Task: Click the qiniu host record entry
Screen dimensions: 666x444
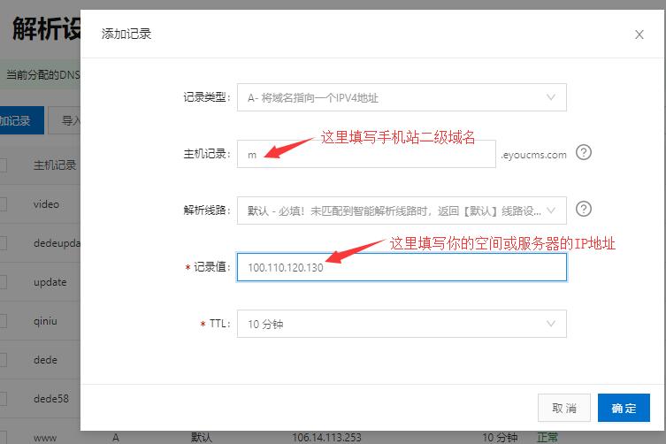Action: (x=46, y=321)
